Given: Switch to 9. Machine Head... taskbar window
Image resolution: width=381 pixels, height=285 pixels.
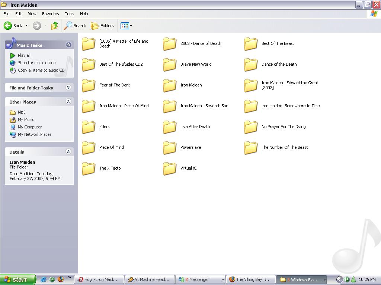Looking at the screenshot, I should (150, 280).
